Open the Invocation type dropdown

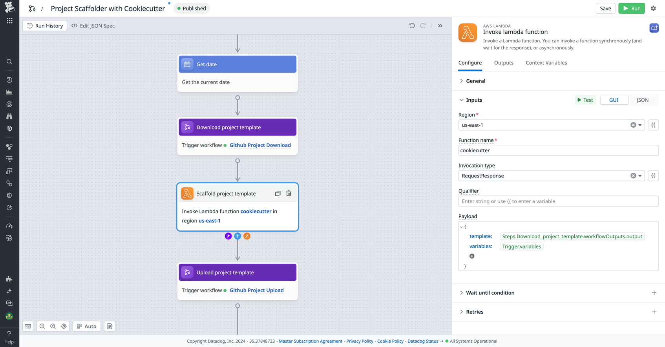click(x=640, y=176)
